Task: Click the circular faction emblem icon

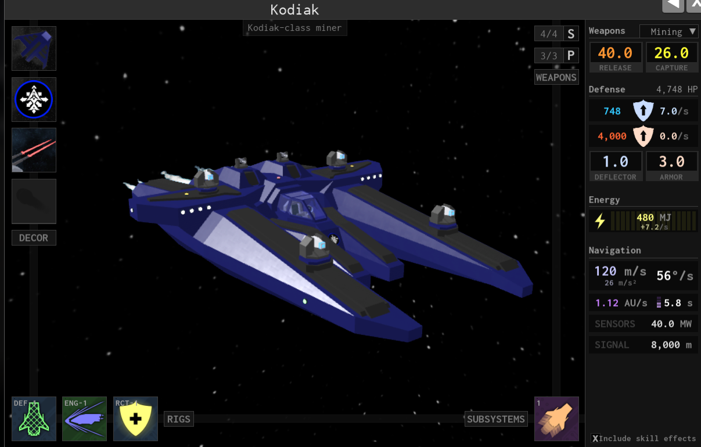Action: coord(34,99)
